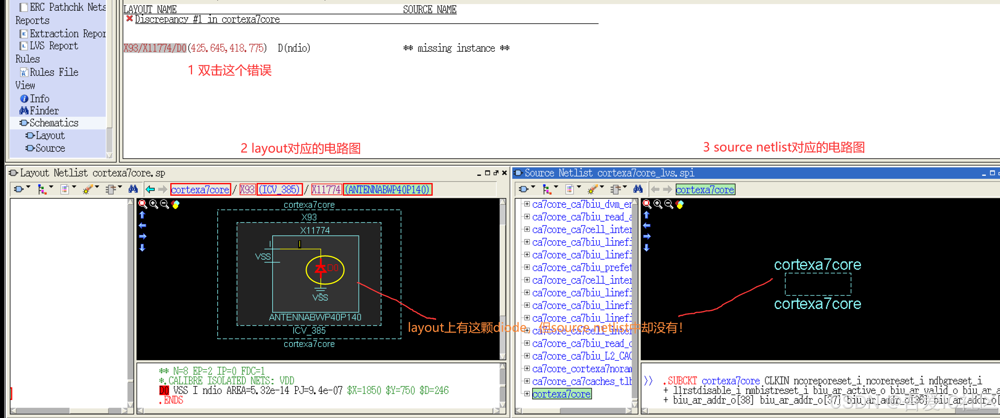The height and width of the screenshot is (418, 1000).
Task: Pan source schematic down with blue arrow
Action: [x=646, y=248]
